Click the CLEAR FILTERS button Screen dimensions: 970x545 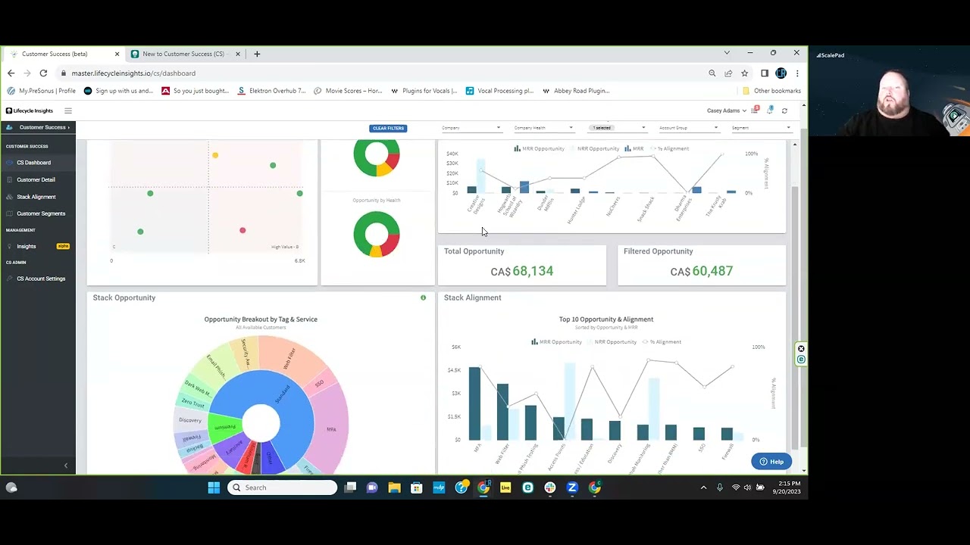388,128
